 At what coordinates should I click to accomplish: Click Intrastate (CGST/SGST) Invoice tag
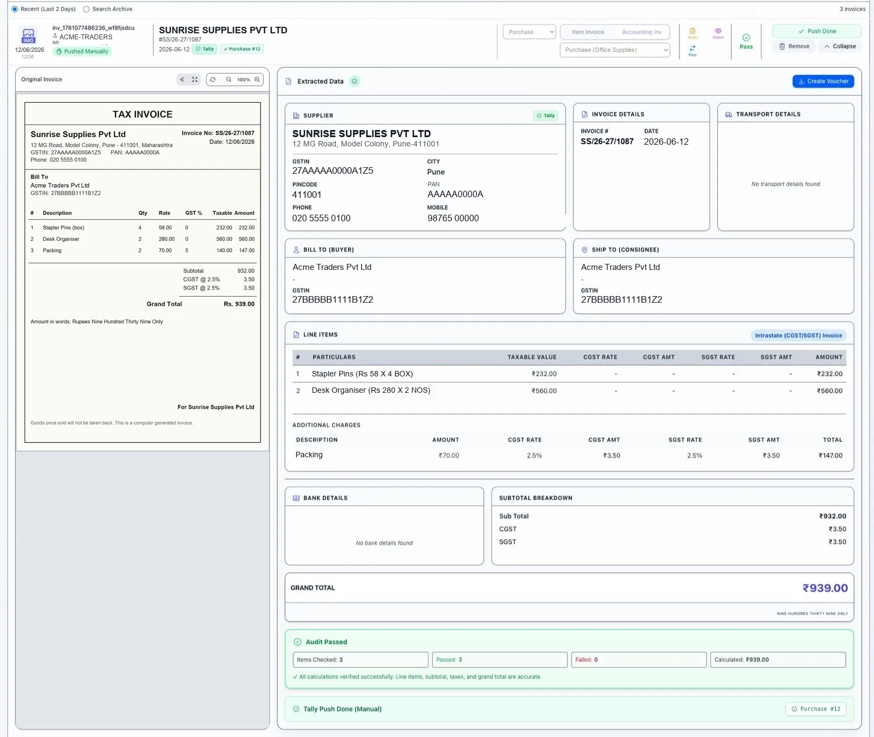(x=798, y=335)
